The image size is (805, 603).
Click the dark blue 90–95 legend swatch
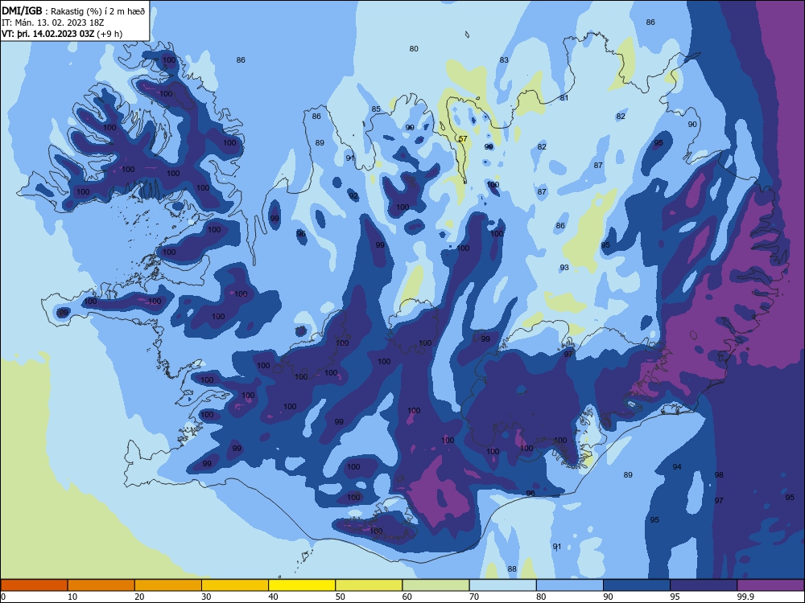[x=637, y=585]
